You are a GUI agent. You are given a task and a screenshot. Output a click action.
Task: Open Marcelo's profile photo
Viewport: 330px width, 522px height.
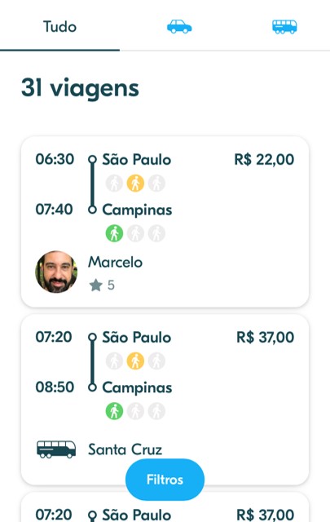(x=56, y=272)
